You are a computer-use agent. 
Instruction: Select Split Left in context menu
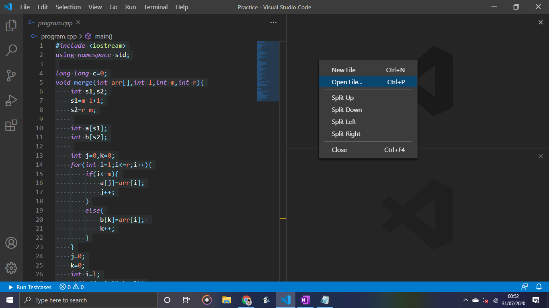(368, 122)
